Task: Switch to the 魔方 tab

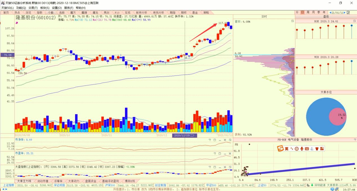Action: [73, 13]
